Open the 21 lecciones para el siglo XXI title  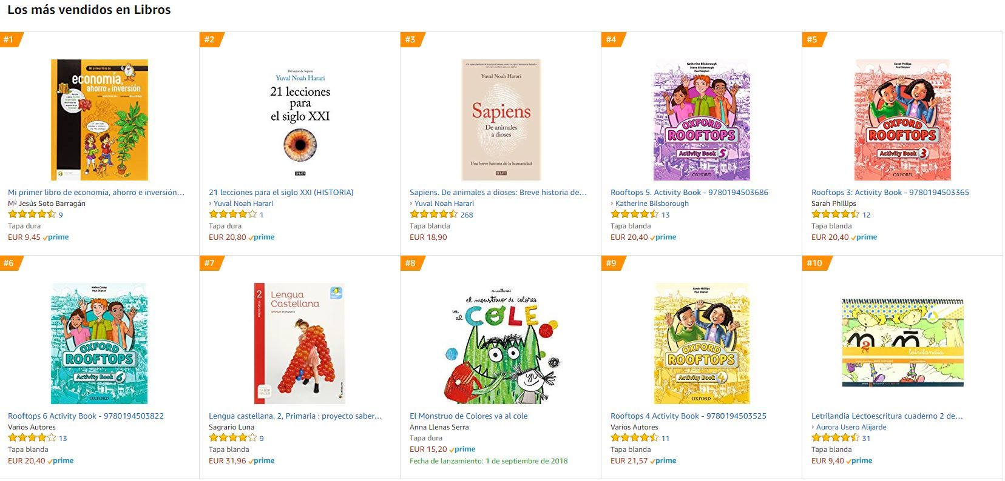(x=281, y=193)
